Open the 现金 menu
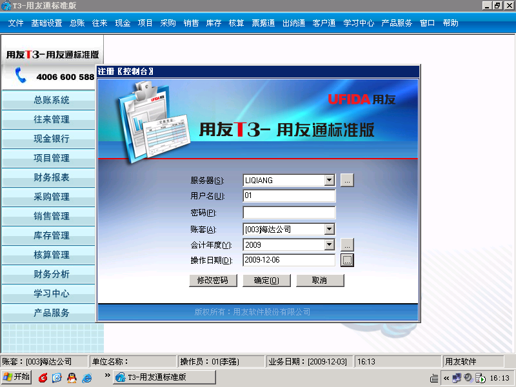This screenshot has height=387, width=516. coord(123,23)
